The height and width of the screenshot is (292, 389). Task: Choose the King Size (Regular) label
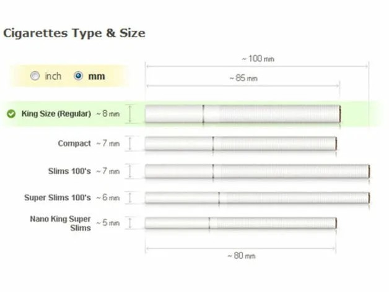tap(56, 114)
